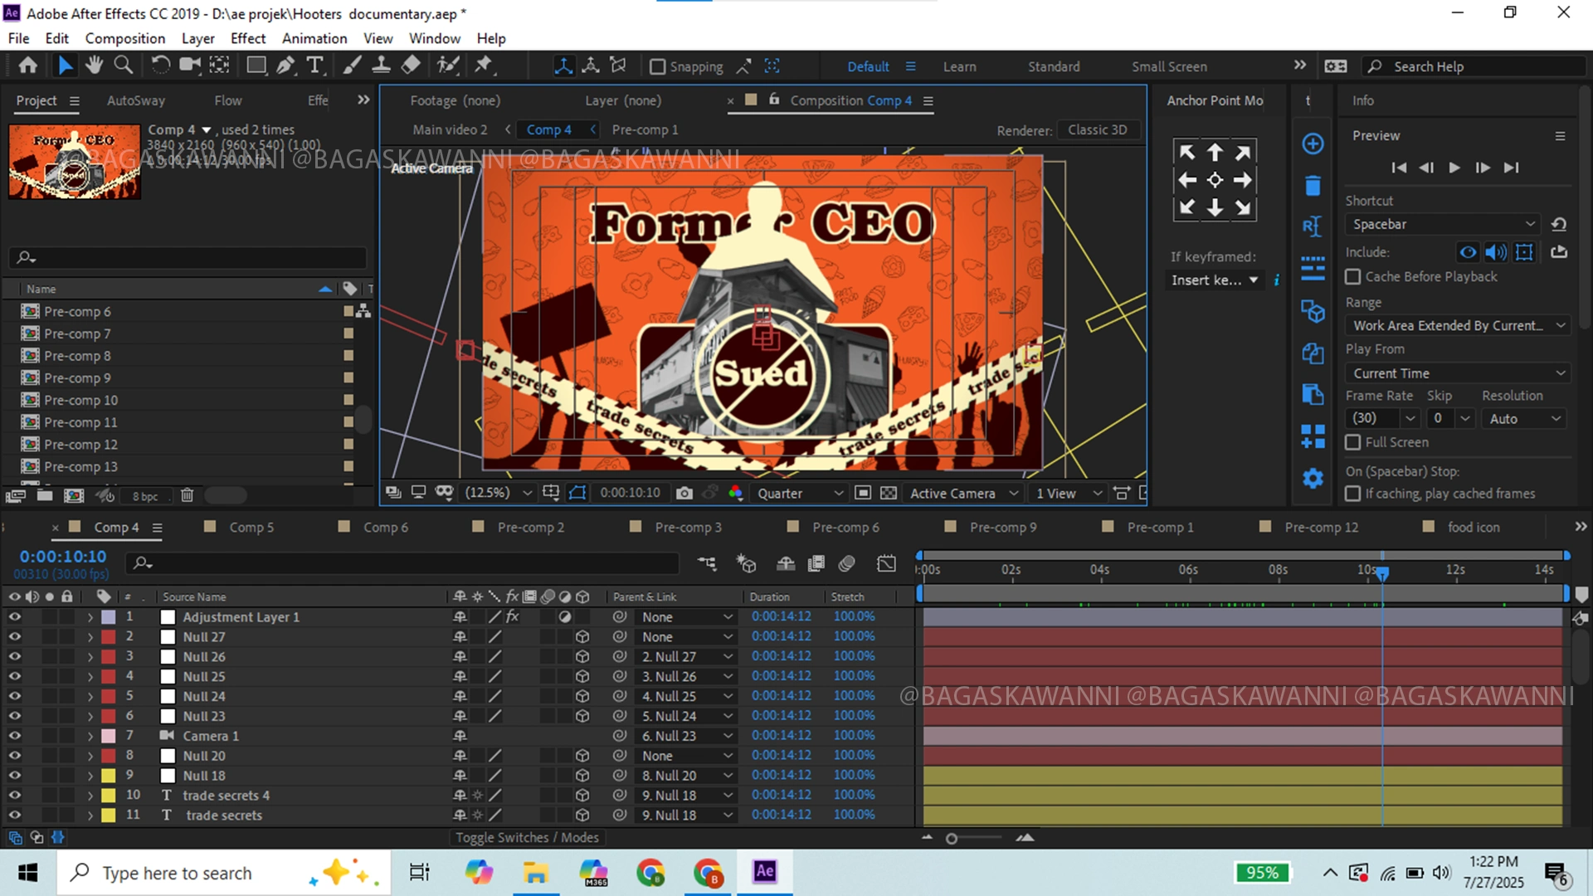
Task: Delete selected project item with trash icon
Action: pos(187,495)
